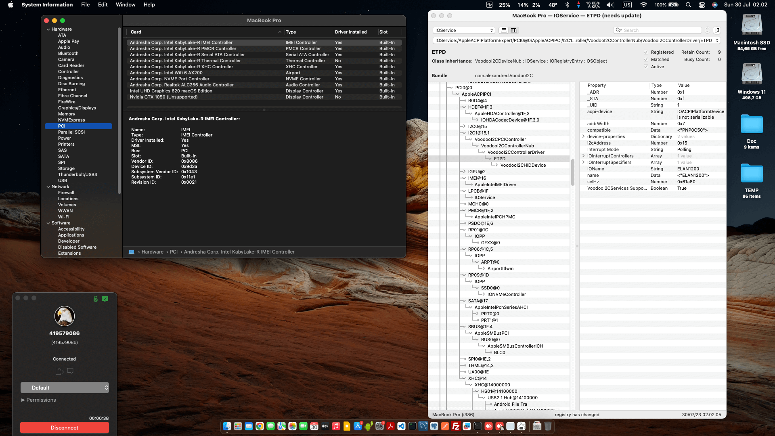Toggle the Active checkbox
This screenshot has height=436, width=775.
[646, 67]
